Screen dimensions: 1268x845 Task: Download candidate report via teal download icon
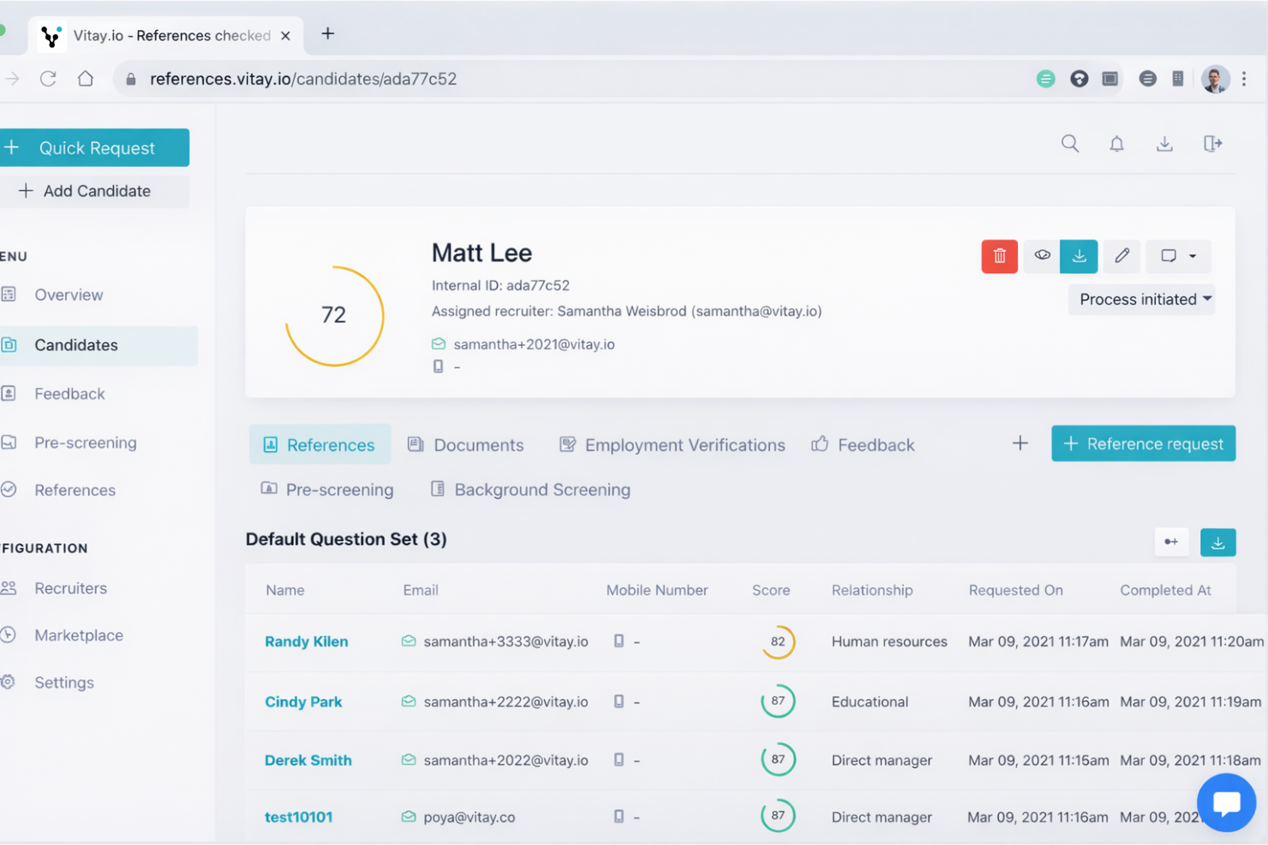tap(1079, 256)
